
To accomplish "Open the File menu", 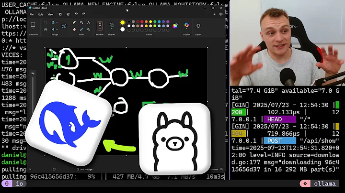I will click(x=32, y=14).
